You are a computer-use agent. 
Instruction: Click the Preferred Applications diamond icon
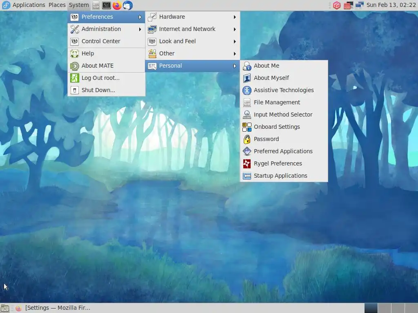[x=247, y=152]
